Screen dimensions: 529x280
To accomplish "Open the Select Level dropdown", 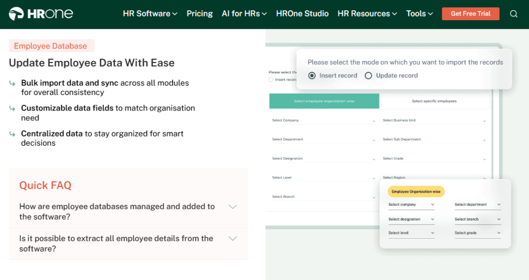I will 323,177.
